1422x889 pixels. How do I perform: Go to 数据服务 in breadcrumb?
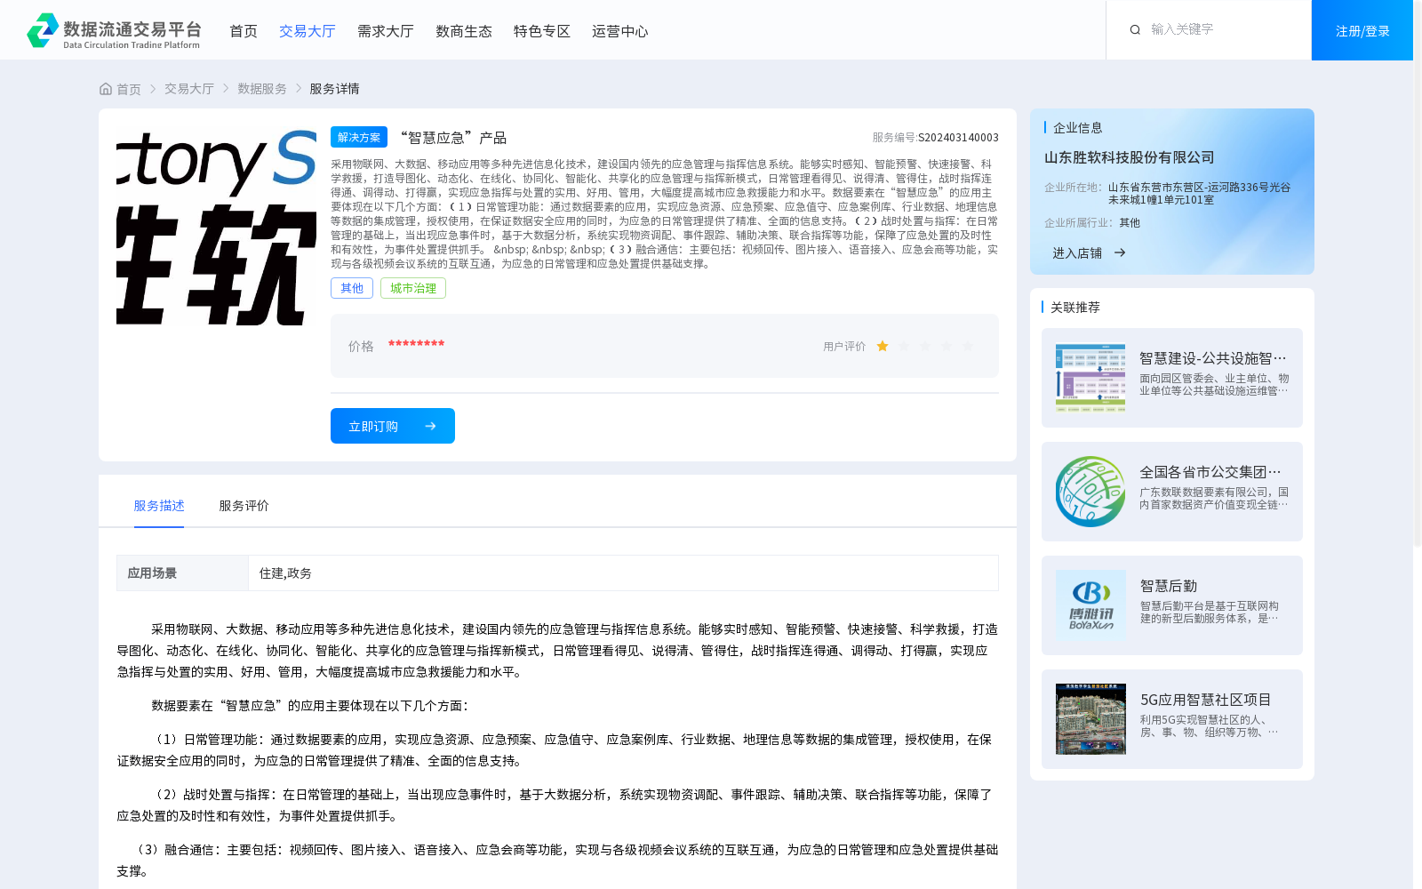click(x=262, y=89)
